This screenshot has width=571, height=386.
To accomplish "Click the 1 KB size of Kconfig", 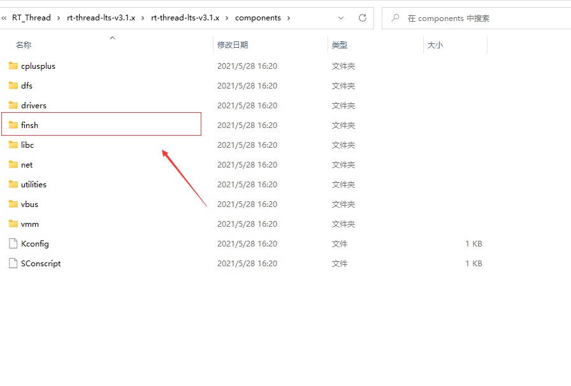I will pos(473,243).
